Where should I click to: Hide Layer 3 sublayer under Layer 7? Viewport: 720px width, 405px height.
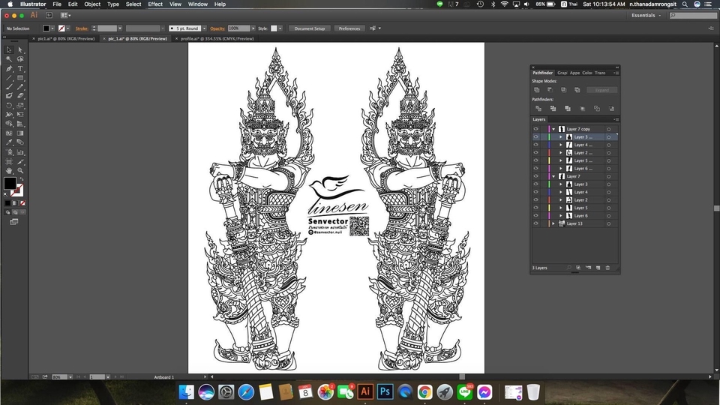535,184
